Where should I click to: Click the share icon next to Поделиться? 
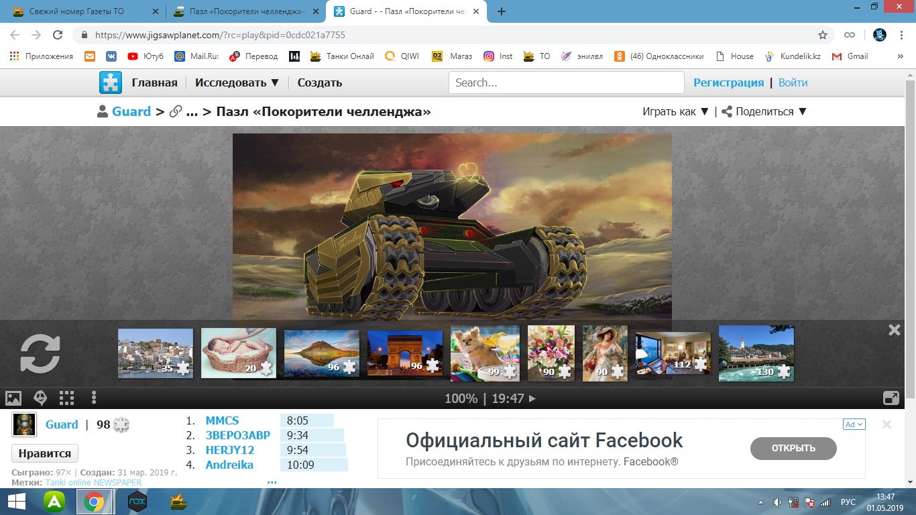coord(726,112)
